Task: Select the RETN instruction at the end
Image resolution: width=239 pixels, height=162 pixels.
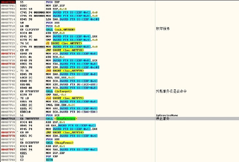Action: tap(49, 160)
